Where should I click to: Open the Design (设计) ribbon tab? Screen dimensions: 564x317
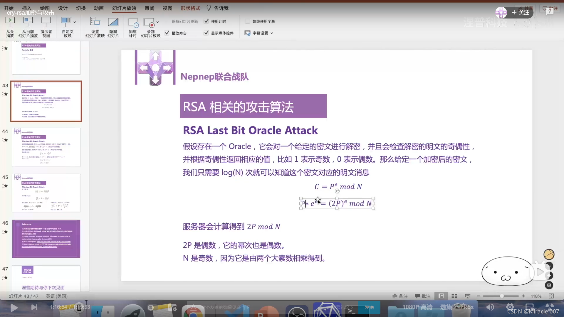[x=63, y=8]
